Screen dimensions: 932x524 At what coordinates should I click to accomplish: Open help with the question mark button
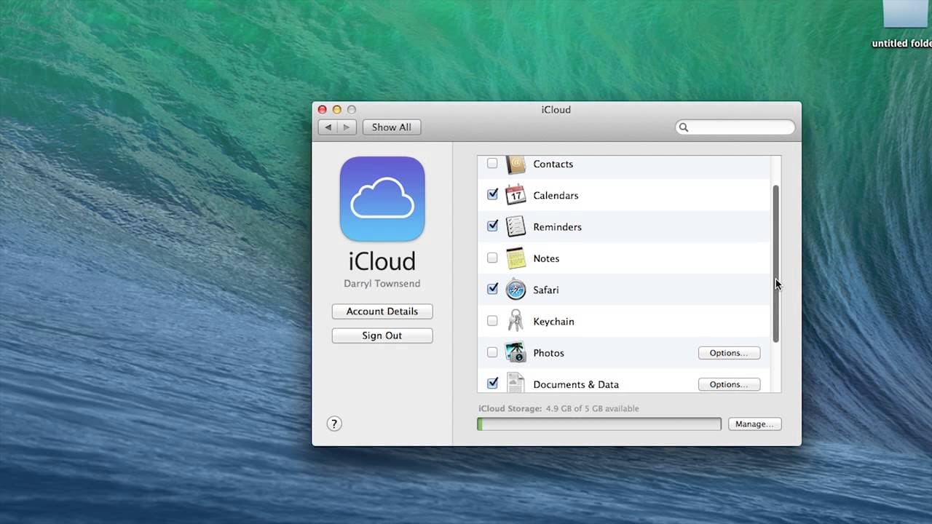pos(334,424)
